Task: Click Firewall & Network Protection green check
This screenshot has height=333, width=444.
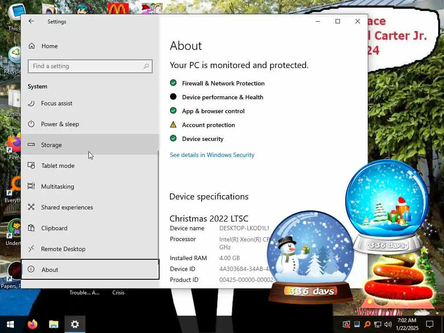Action: pos(173,83)
